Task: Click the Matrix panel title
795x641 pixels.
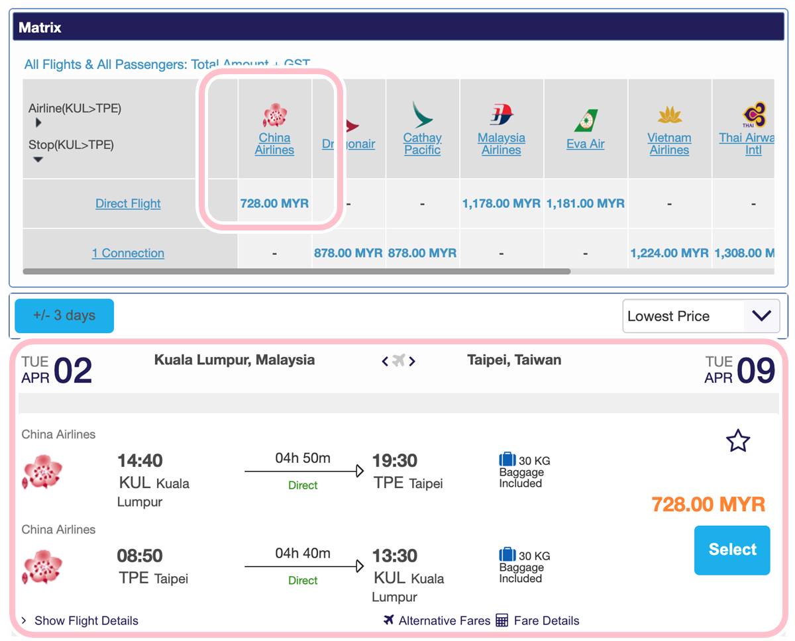Action: (40, 28)
